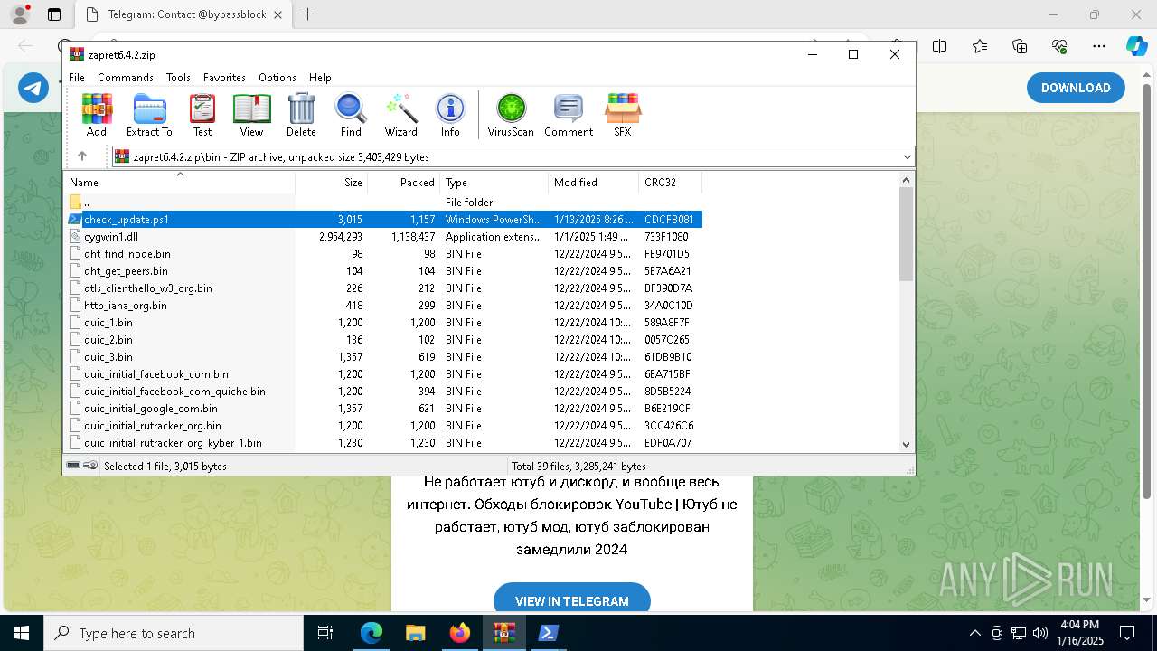
Task: Open the Tools menu
Action: [178, 78]
